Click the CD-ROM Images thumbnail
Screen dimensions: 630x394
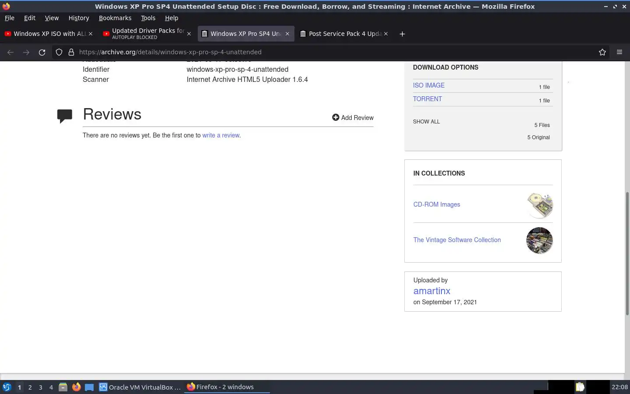(x=539, y=205)
